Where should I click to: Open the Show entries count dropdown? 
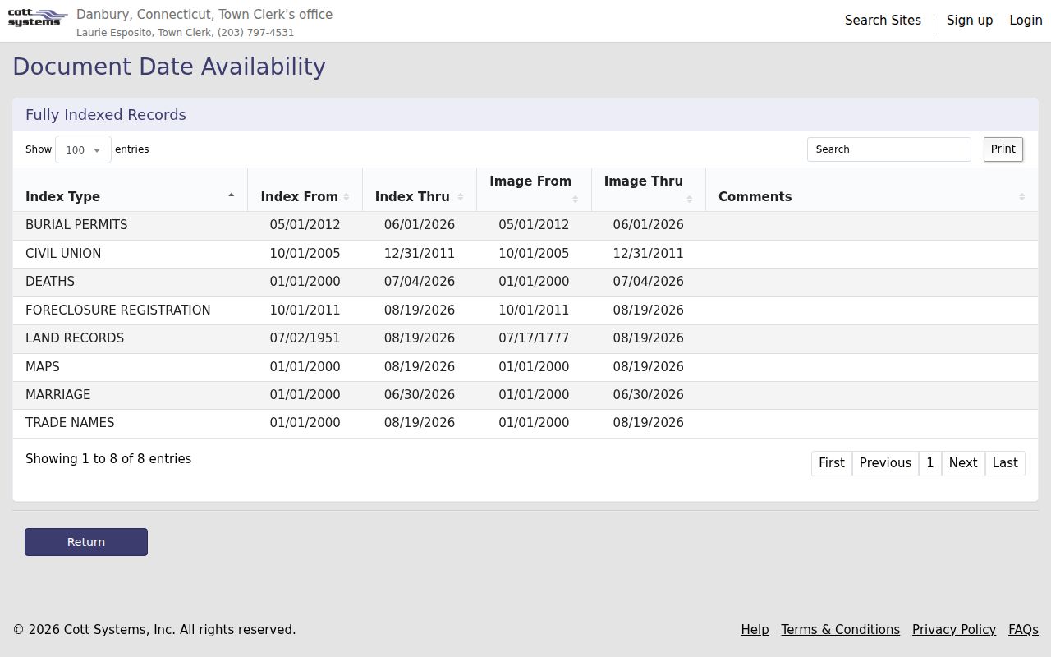click(x=83, y=149)
